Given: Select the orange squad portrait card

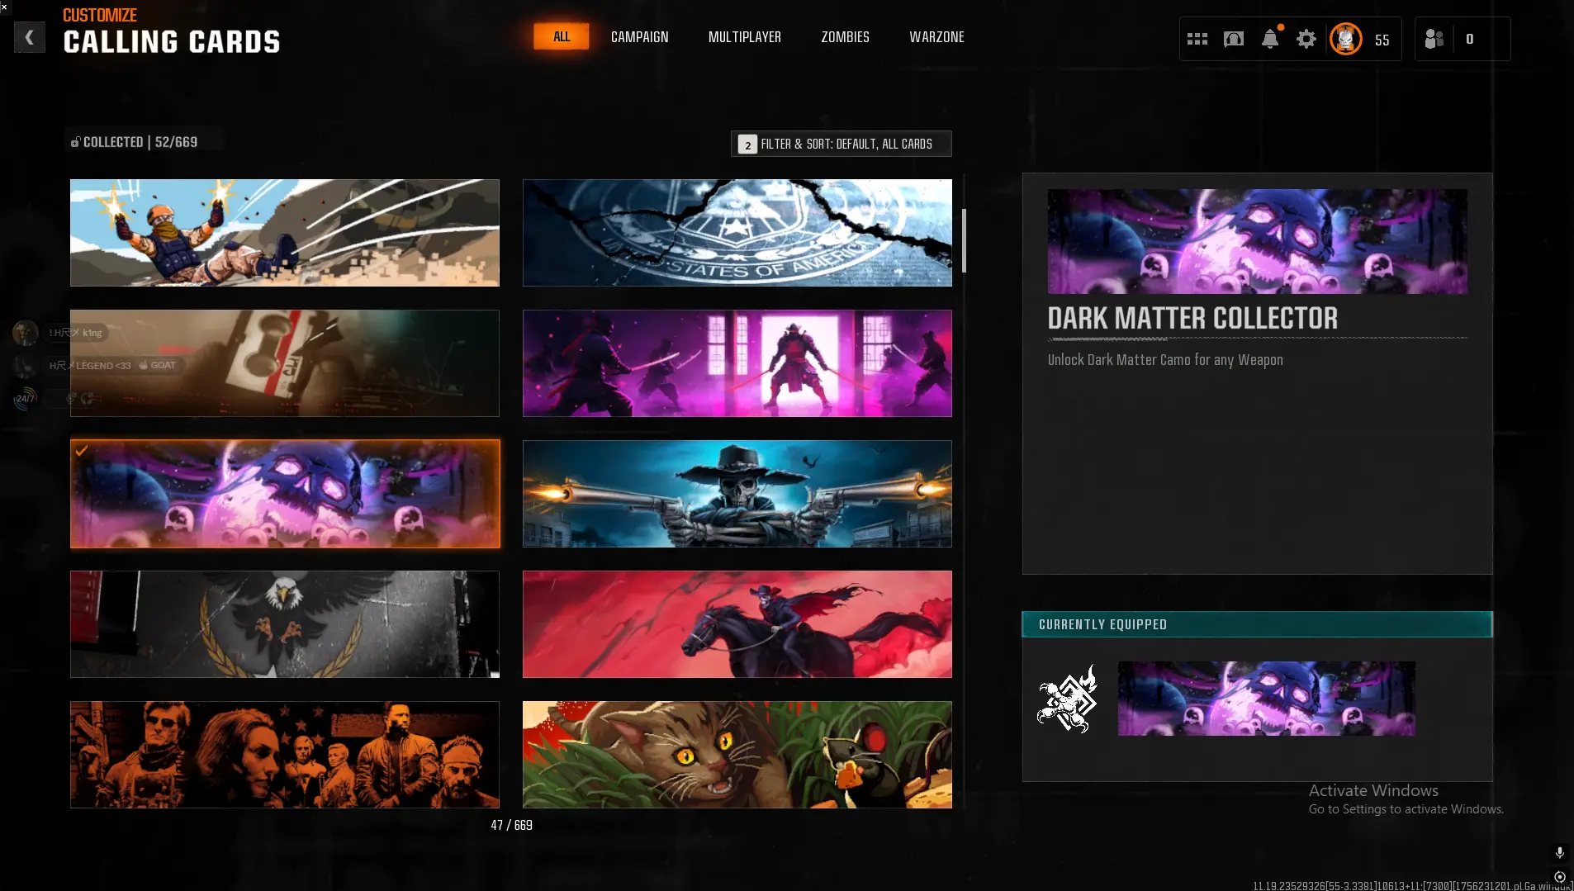Looking at the screenshot, I should (285, 755).
